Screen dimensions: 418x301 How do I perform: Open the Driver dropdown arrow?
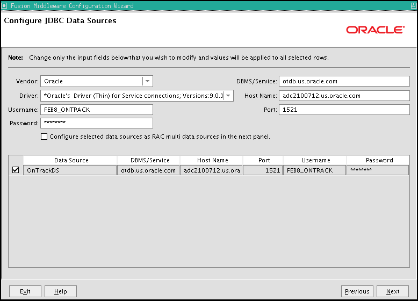click(x=228, y=96)
